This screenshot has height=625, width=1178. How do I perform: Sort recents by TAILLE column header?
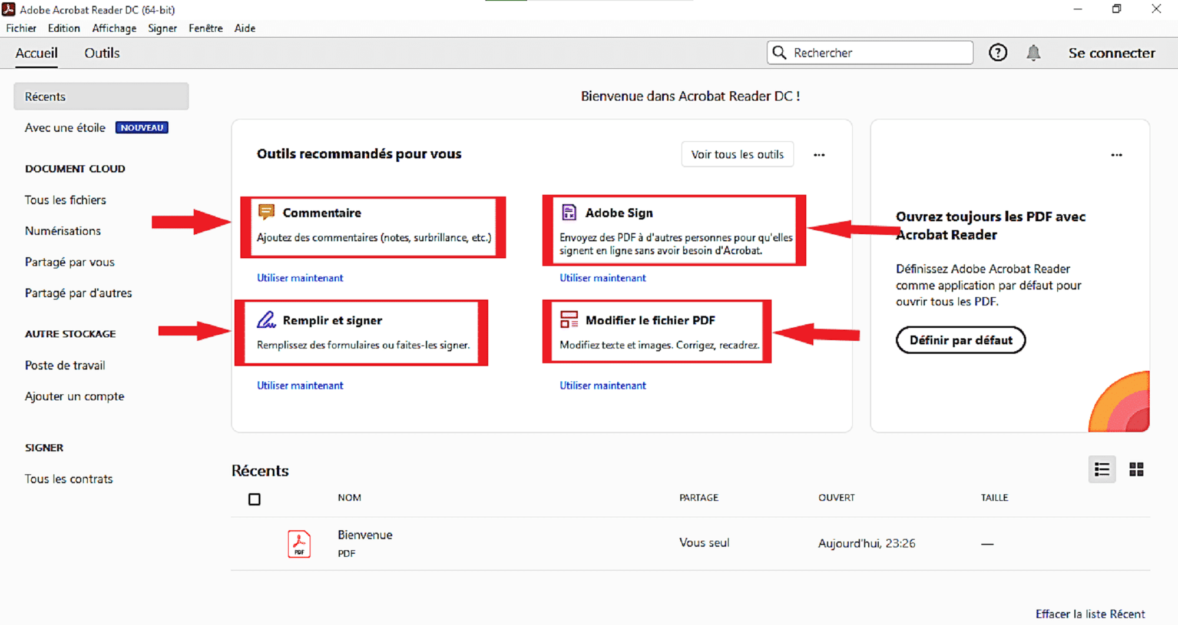(x=994, y=498)
